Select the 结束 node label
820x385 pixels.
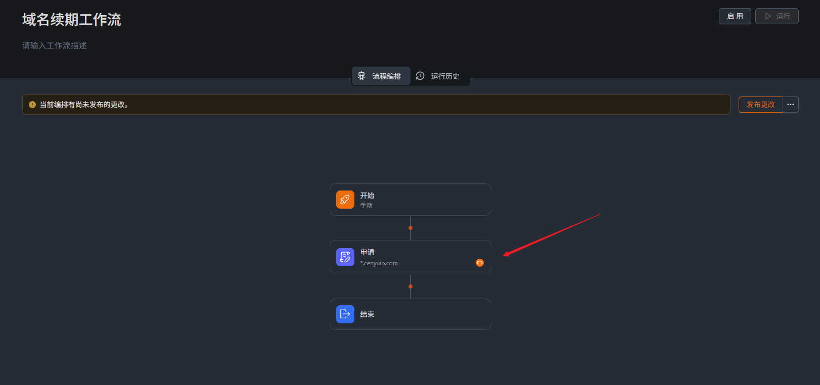(x=367, y=314)
